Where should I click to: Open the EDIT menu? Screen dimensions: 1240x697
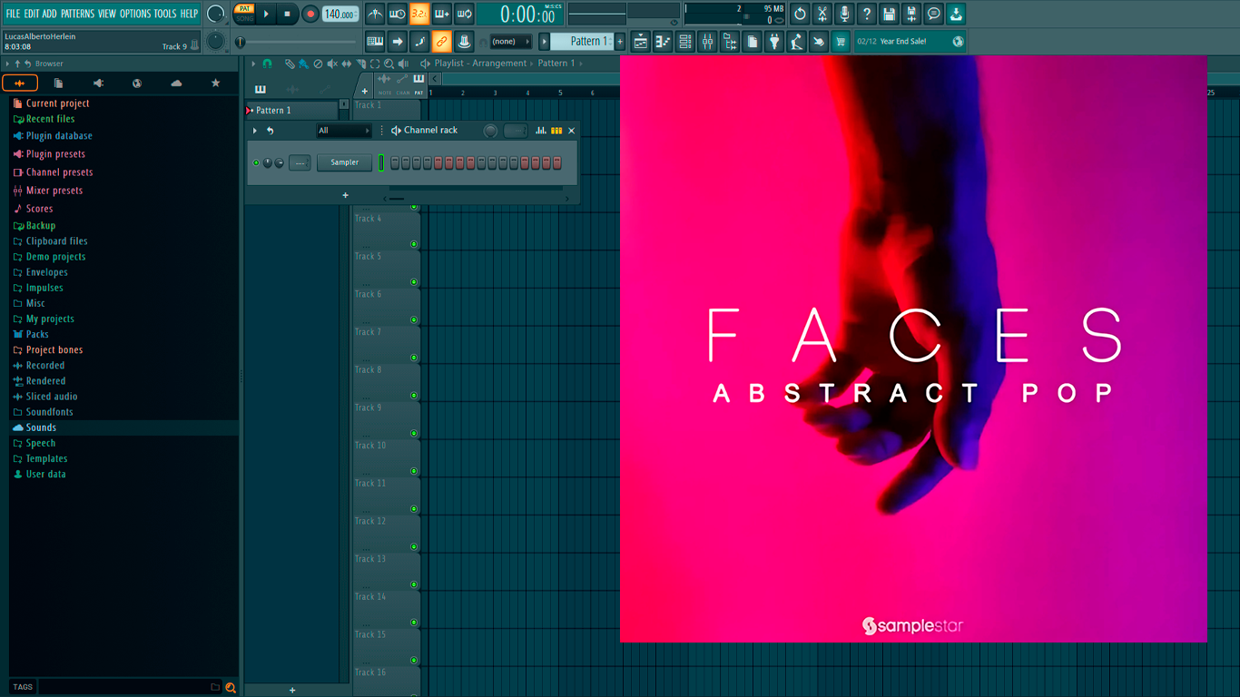pyautogui.click(x=31, y=14)
